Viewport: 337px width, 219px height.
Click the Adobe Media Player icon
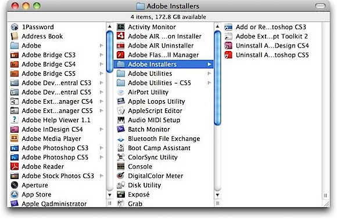[15, 138]
